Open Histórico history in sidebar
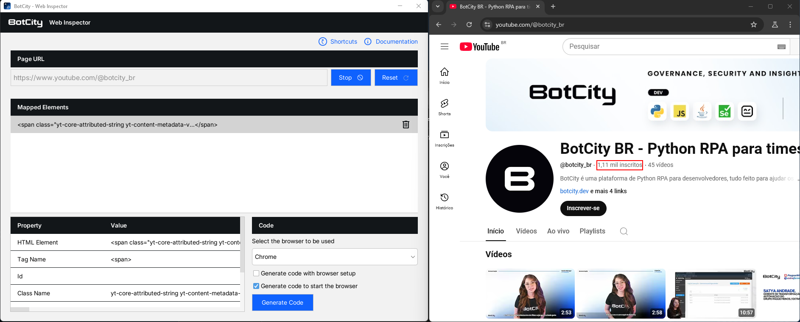Image resolution: width=800 pixels, height=322 pixels. coord(444,201)
